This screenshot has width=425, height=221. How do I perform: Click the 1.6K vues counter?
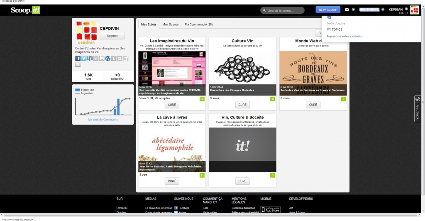[88, 76]
